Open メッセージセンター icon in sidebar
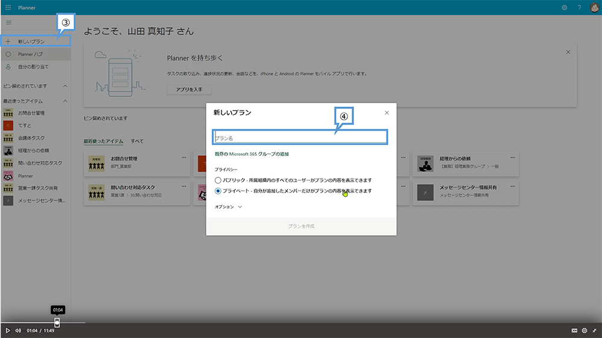This screenshot has height=338, width=602. click(x=8, y=201)
